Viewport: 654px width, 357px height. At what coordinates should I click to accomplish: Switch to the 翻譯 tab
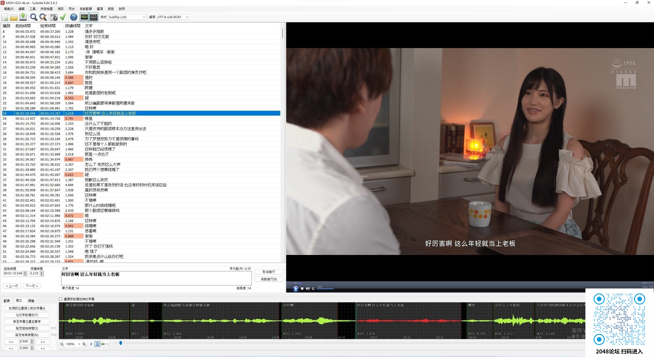point(7,301)
